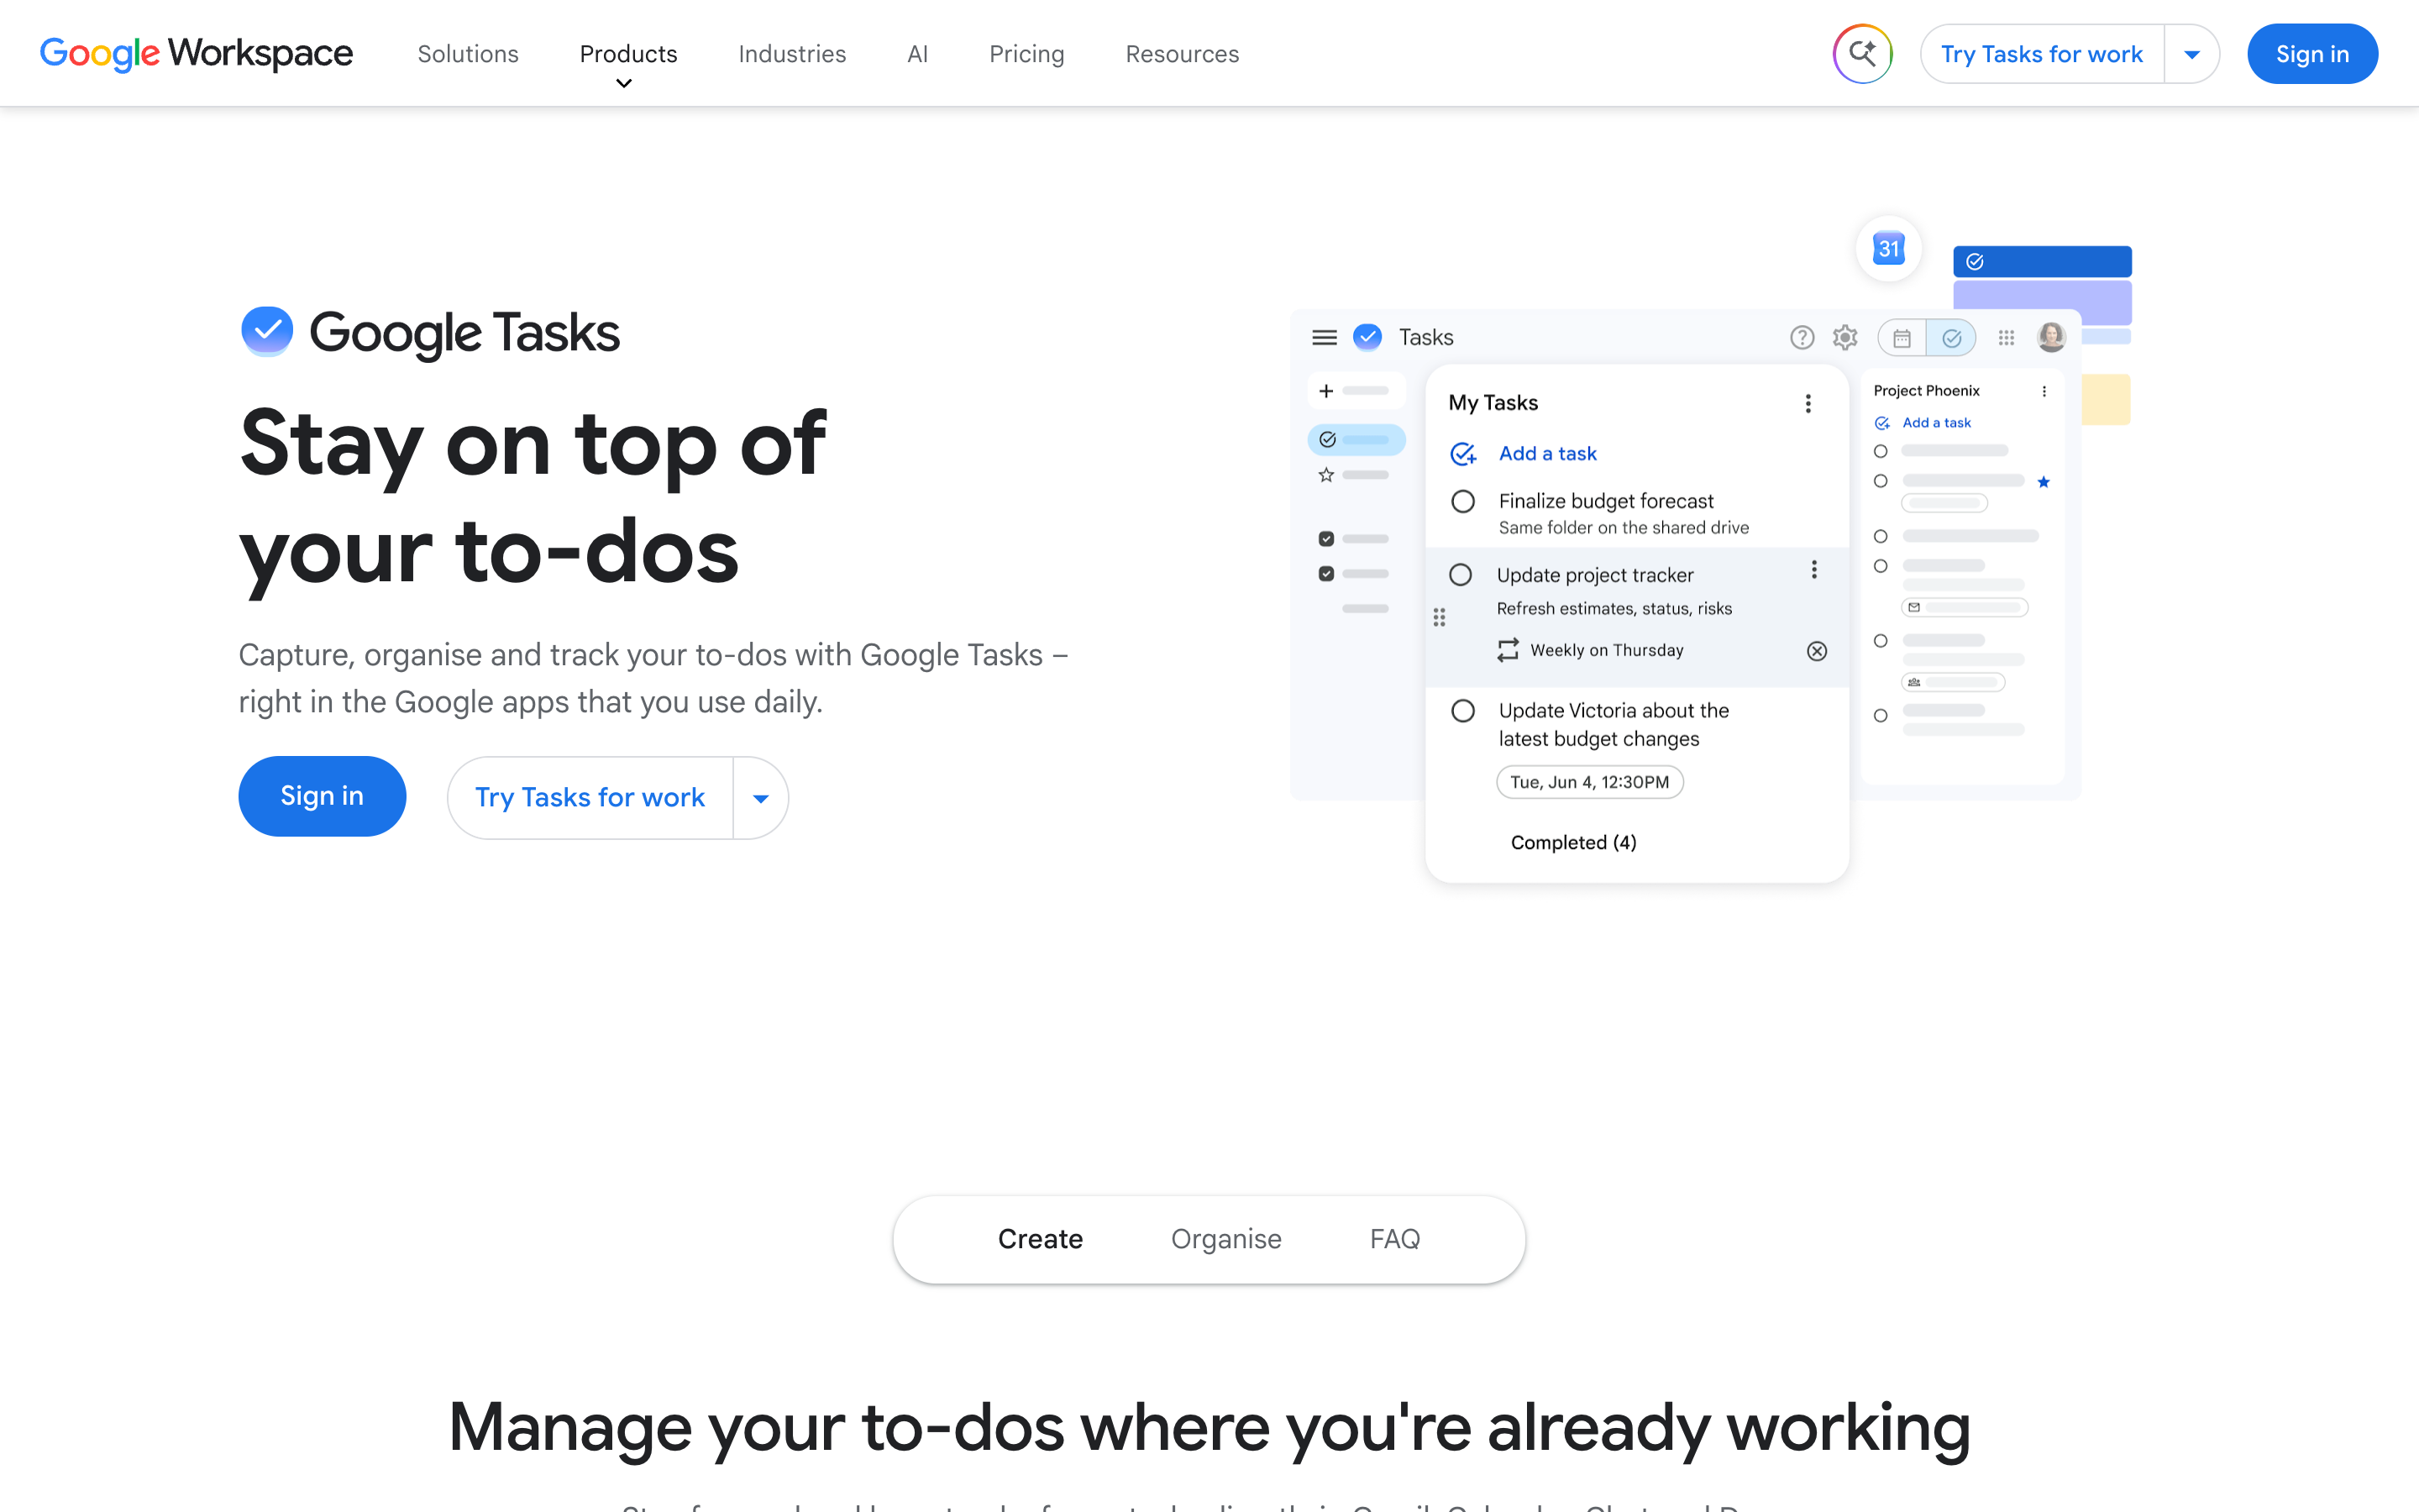Open options for Update project tracker task
The height and width of the screenshot is (1512, 2419).
[1814, 570]
